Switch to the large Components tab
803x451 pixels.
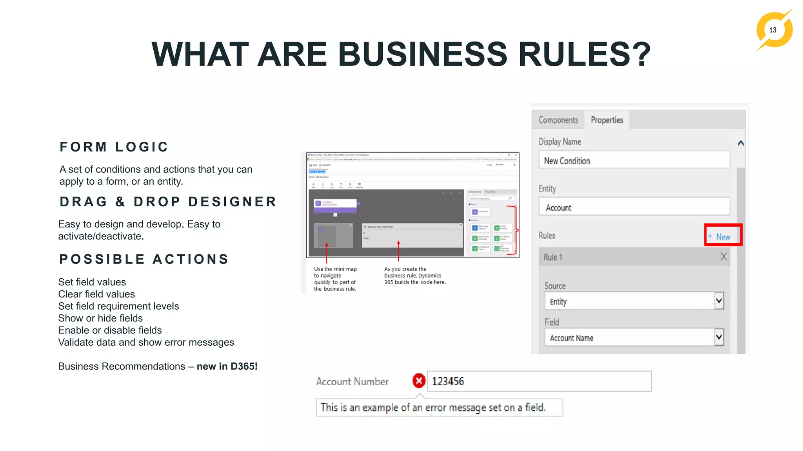(558, 120)
